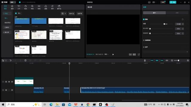Adjust the volume slider handle

coord(164,24)
